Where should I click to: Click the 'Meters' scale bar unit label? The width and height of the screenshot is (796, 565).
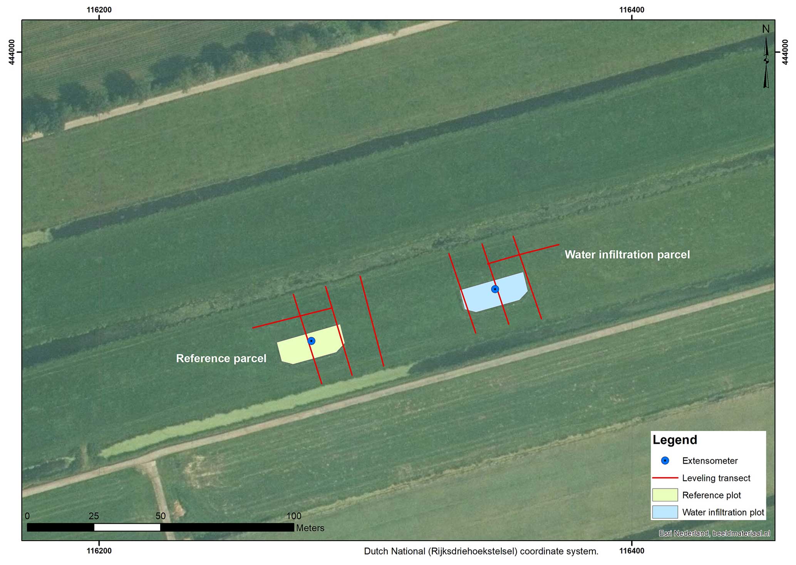click(x=310, y=528)
